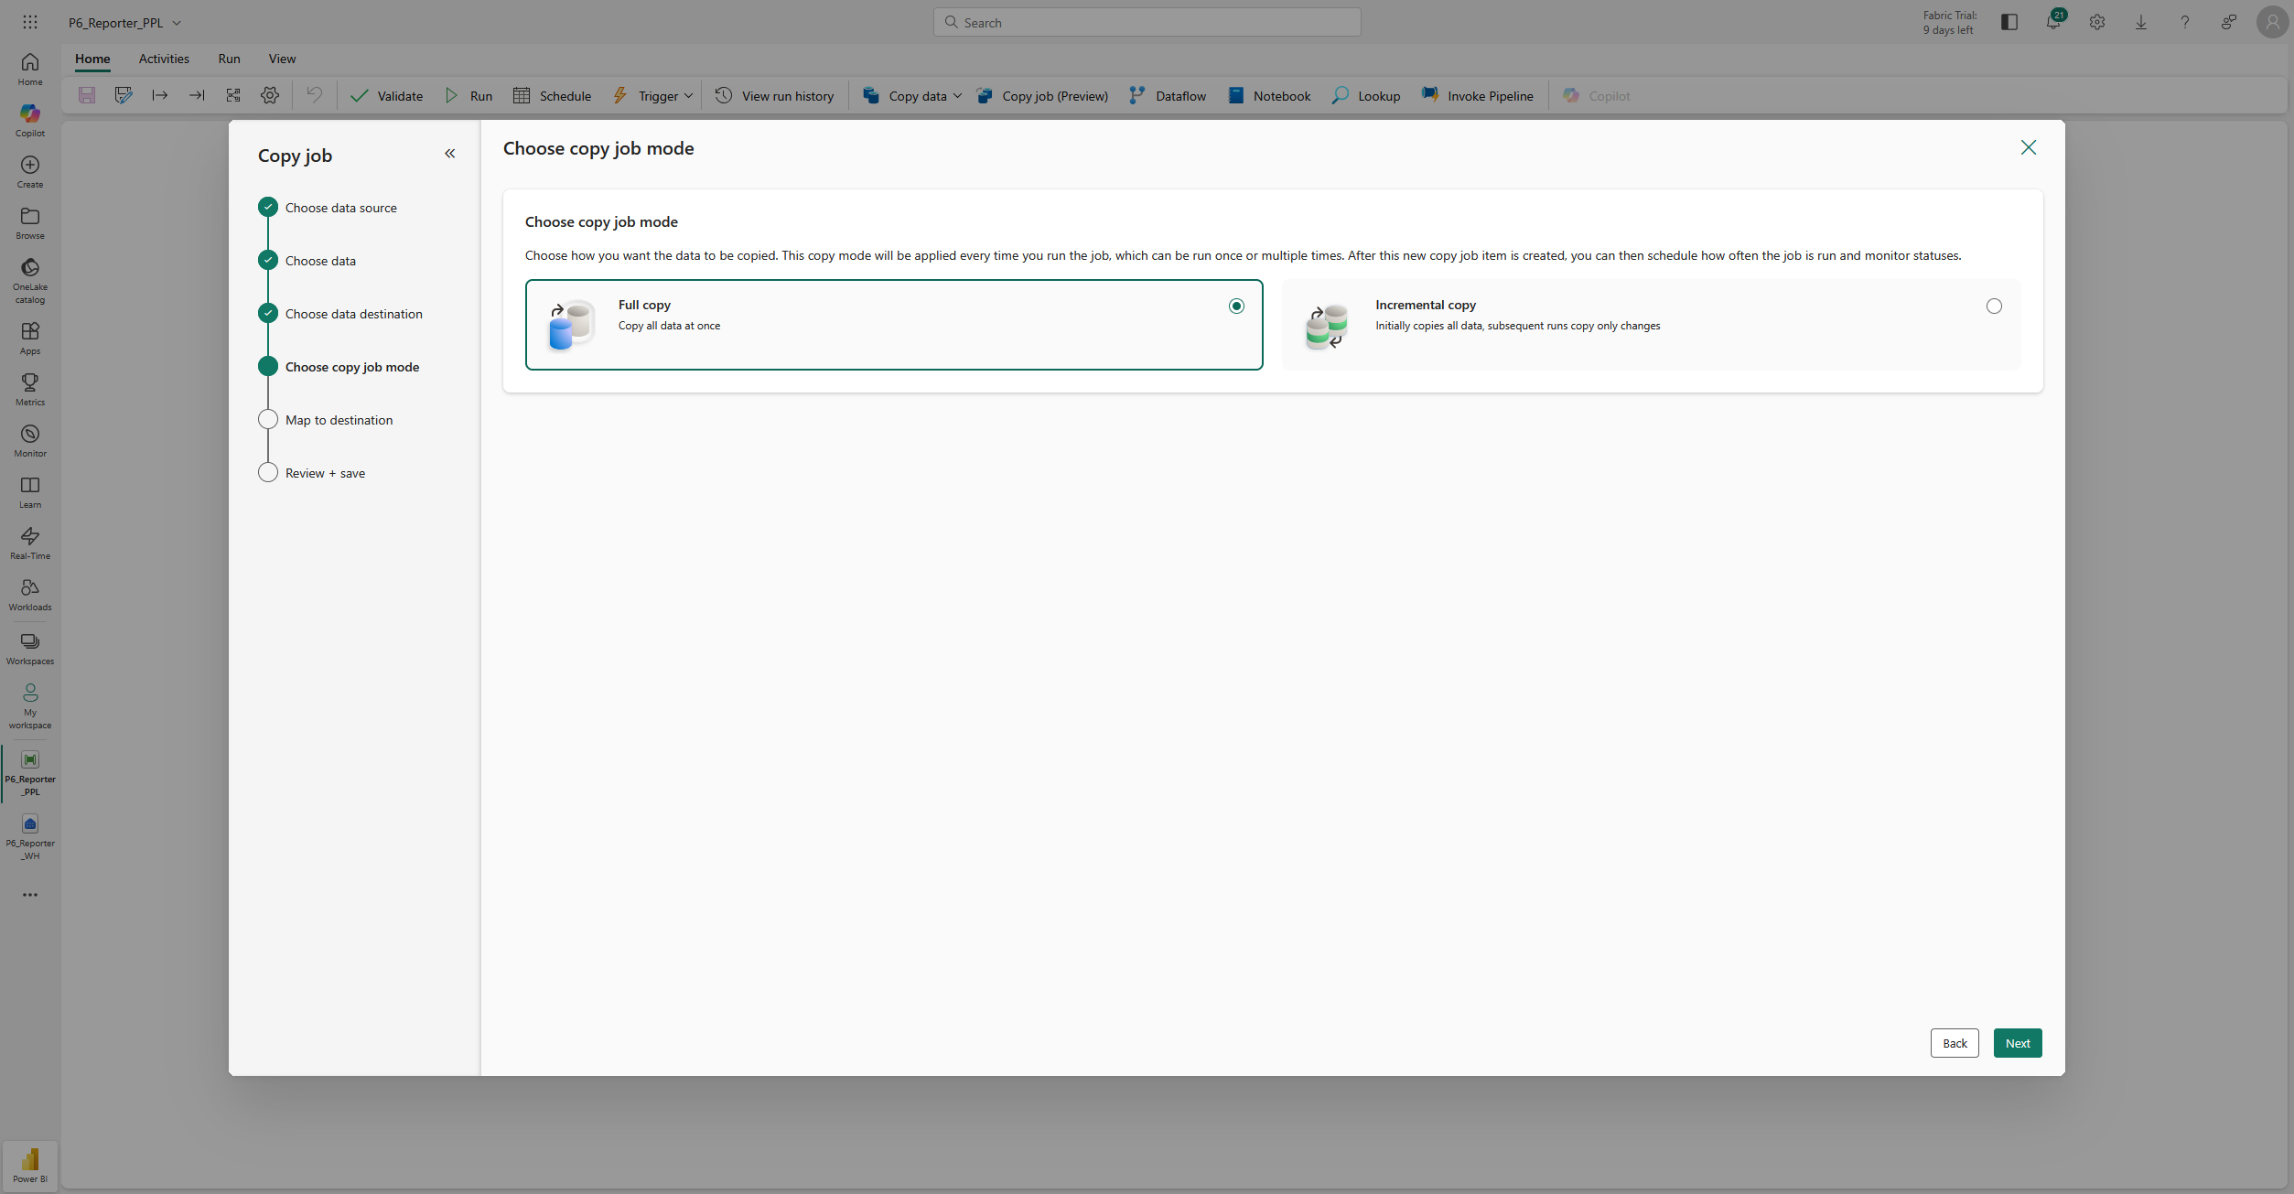The image size is (2294, 1194).
Task: Switch to the Activities ribbon tab
Action: click(x=164, y=59)
